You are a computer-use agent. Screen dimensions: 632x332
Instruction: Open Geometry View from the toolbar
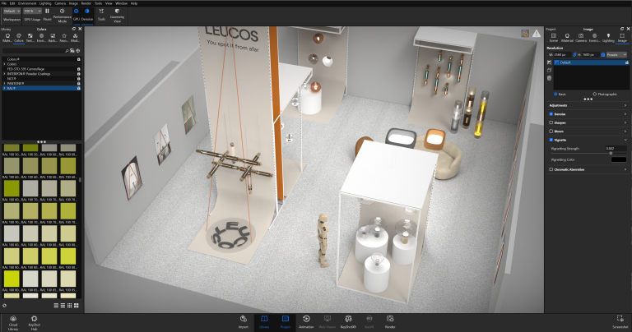pyautogui.click(x=116, y=12)
